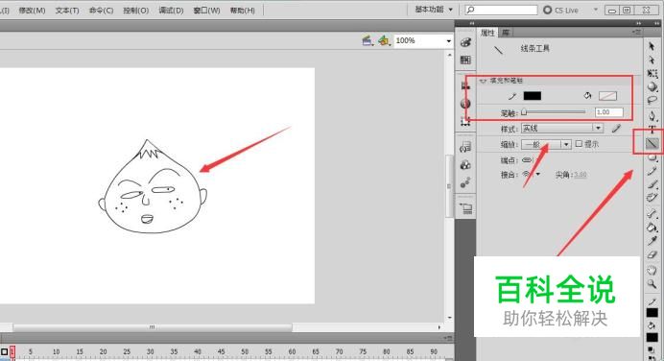Viewport: 664px width, 361px height.
Task: Click timeline frame 1 playhead marker
Action: pos(12,351)
